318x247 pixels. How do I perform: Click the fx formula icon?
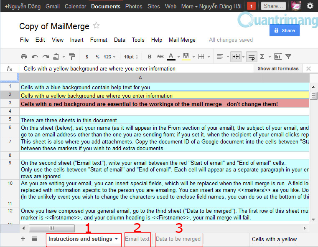[10, 68]
